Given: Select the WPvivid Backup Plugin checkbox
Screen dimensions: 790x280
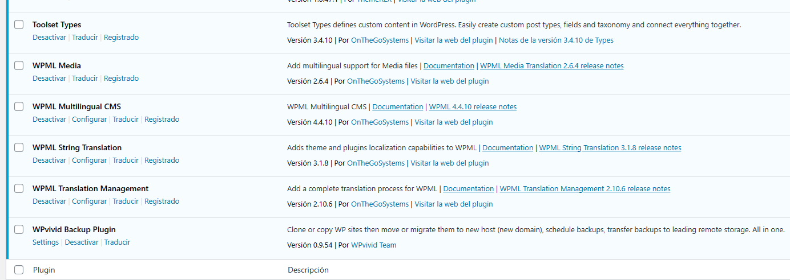Looking at the screenshot, I should [x=19, y=229].
